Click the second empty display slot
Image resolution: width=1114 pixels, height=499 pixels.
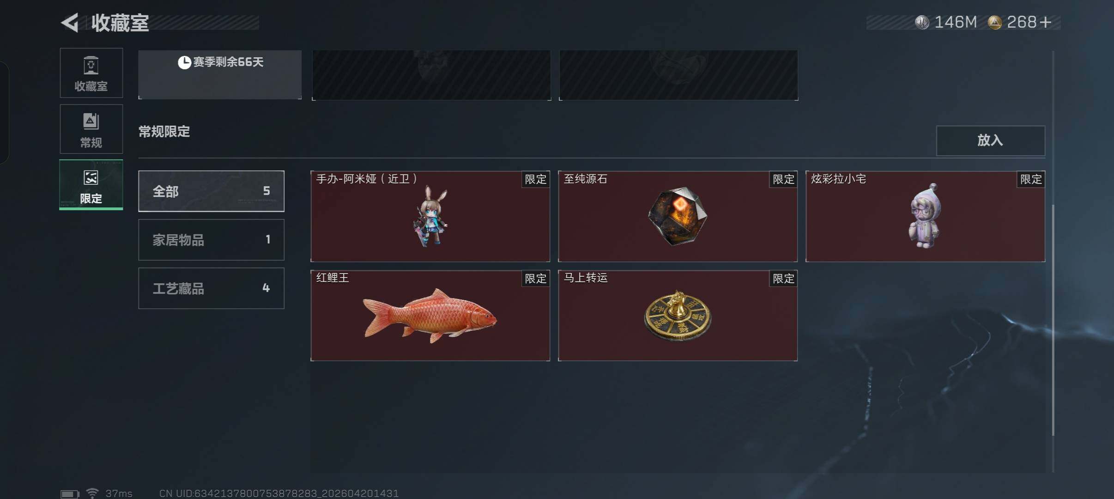678,75
